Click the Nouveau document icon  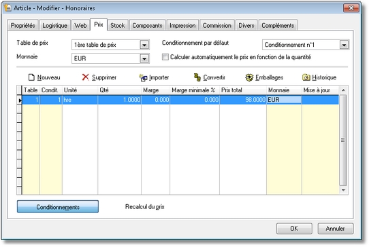coord(31,77)
